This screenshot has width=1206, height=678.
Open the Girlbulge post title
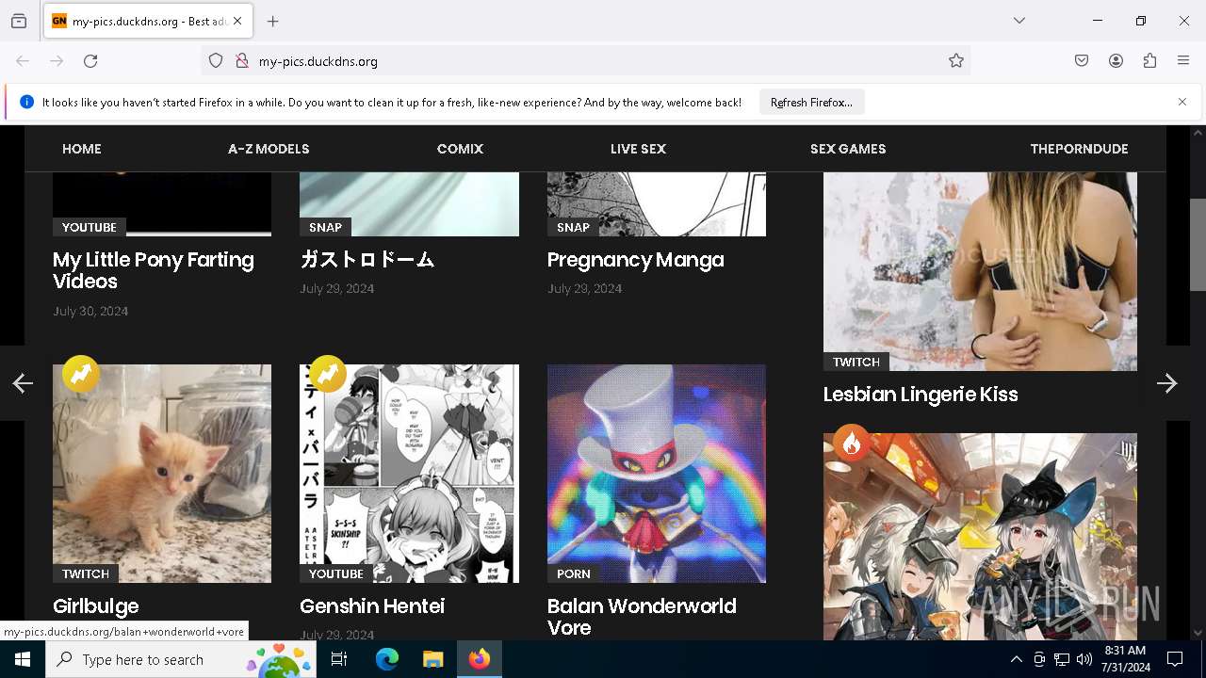(x=96, y=606)
